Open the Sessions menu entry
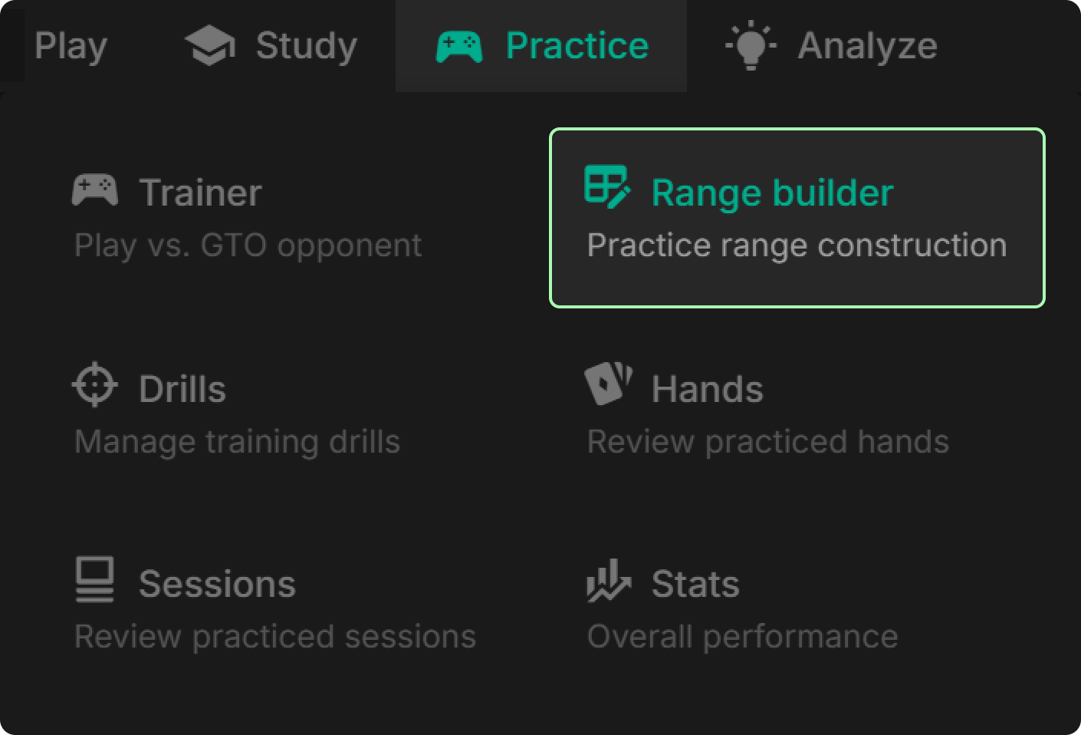The image size is (1081, 735). pos(217,585)
